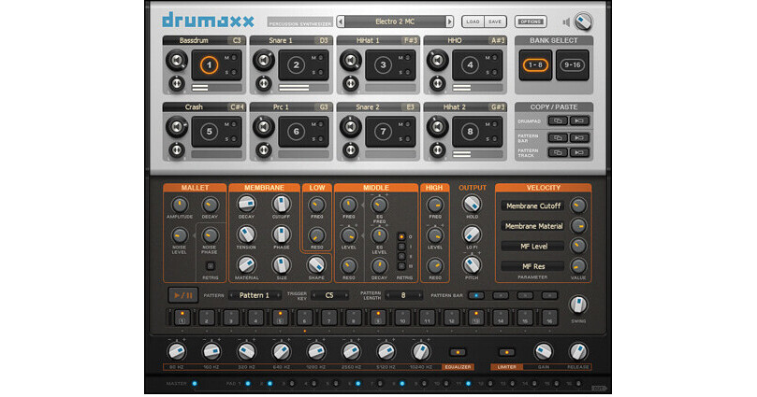Image resolution: width=757 pixels, height=397 pixels.
Task: Go to the previous preset with left arrow
Action: coord(341,21)
